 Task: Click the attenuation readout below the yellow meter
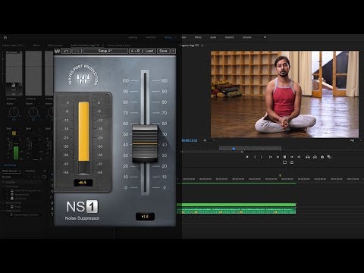click(x=83, y=183)
